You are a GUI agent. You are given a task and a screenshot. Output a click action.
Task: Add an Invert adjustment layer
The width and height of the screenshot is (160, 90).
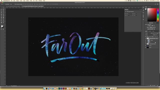(x=148, y=29)
